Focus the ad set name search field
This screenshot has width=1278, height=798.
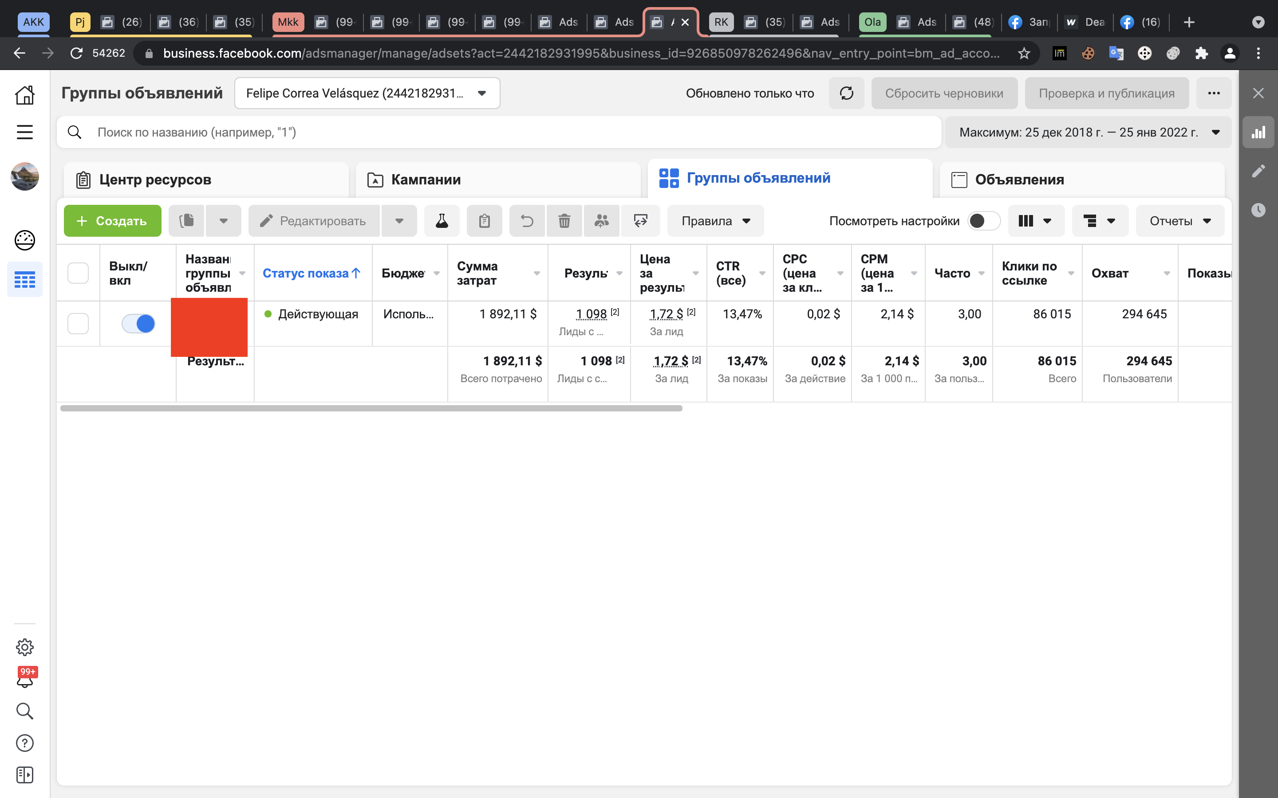tap(499, 132)
